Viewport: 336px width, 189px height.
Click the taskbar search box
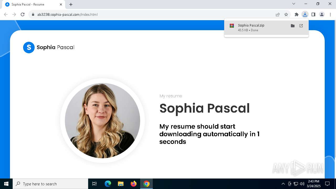click(x=50, y=184)
